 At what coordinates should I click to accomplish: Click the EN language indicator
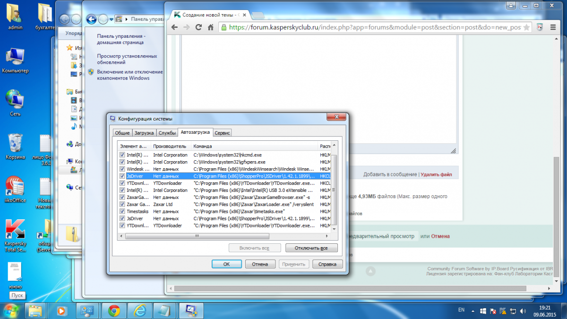point(461,310)
